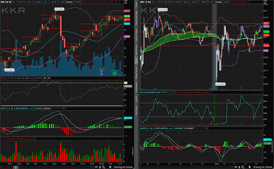Click the RSI study header label
274x169 pixels.
tap(17, 78)
